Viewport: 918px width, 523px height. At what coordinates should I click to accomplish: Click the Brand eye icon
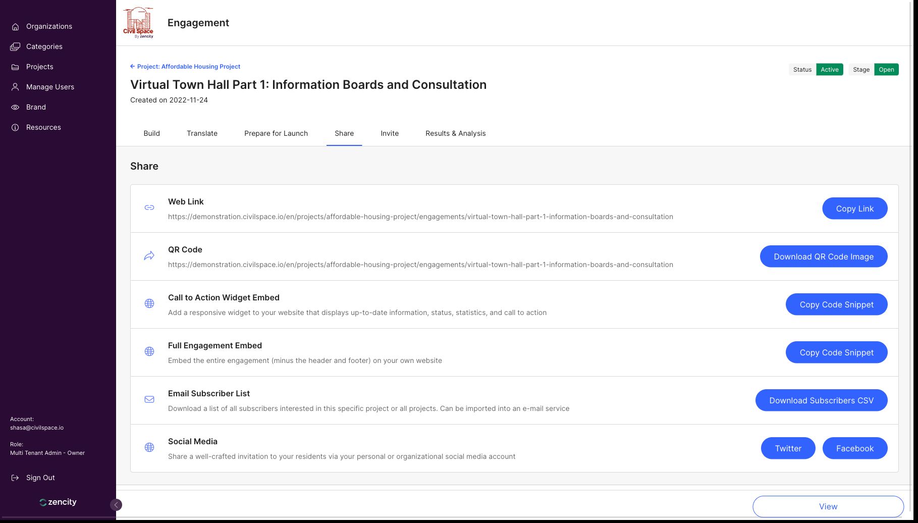pos(15,107)
